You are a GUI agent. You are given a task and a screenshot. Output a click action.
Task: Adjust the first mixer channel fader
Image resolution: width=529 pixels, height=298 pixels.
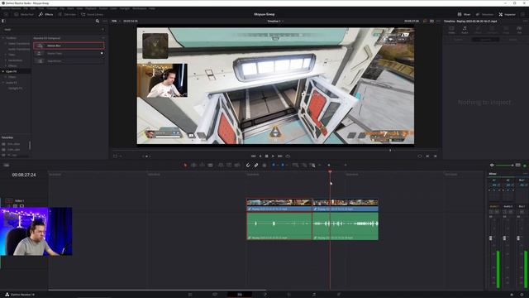click(490, 238)
